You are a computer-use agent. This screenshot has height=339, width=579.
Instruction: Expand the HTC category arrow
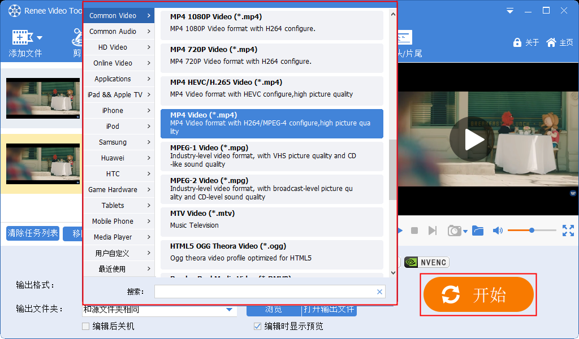[149, 174]
